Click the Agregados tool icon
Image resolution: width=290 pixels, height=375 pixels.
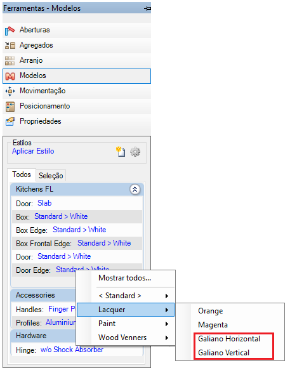[x=10, y=46]
